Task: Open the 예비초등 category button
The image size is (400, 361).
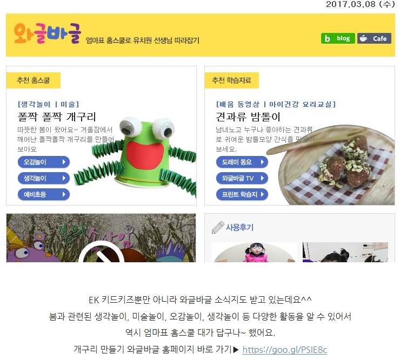Action: [x=44, y=194]
